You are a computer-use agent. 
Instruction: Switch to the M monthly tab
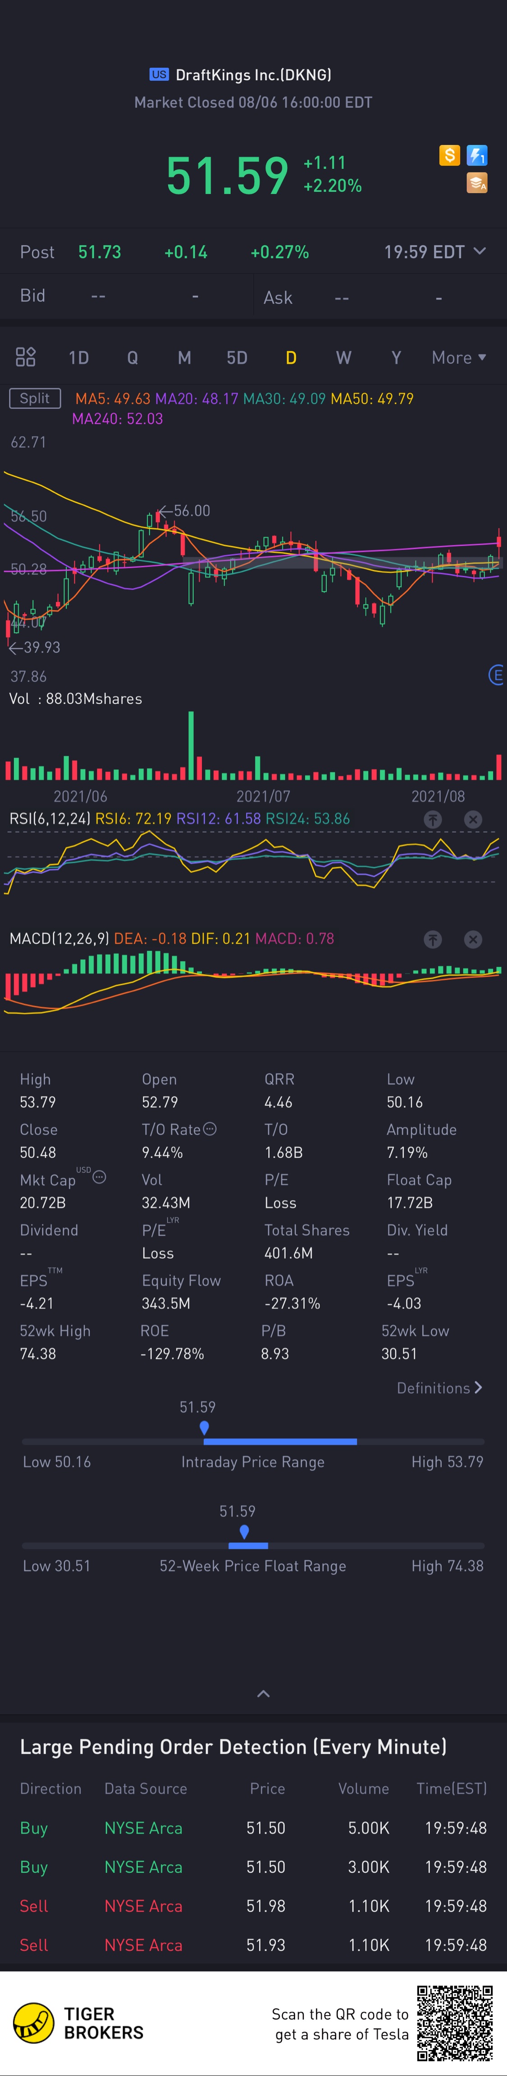[x=184, y=358]
